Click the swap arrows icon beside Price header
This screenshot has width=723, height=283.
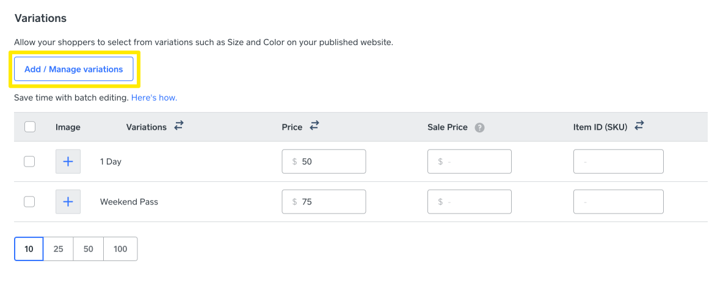tap(314, 126)
